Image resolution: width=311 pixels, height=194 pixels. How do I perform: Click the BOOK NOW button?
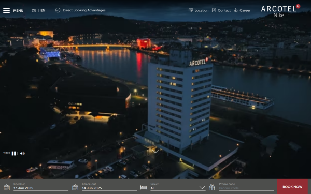click(292, 187)
